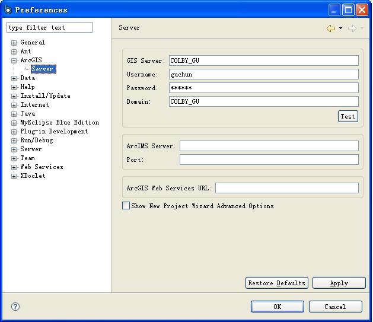Select the ArcGIS category label
The height and width of the screenshot is (322, 373).
click(31, 60)
